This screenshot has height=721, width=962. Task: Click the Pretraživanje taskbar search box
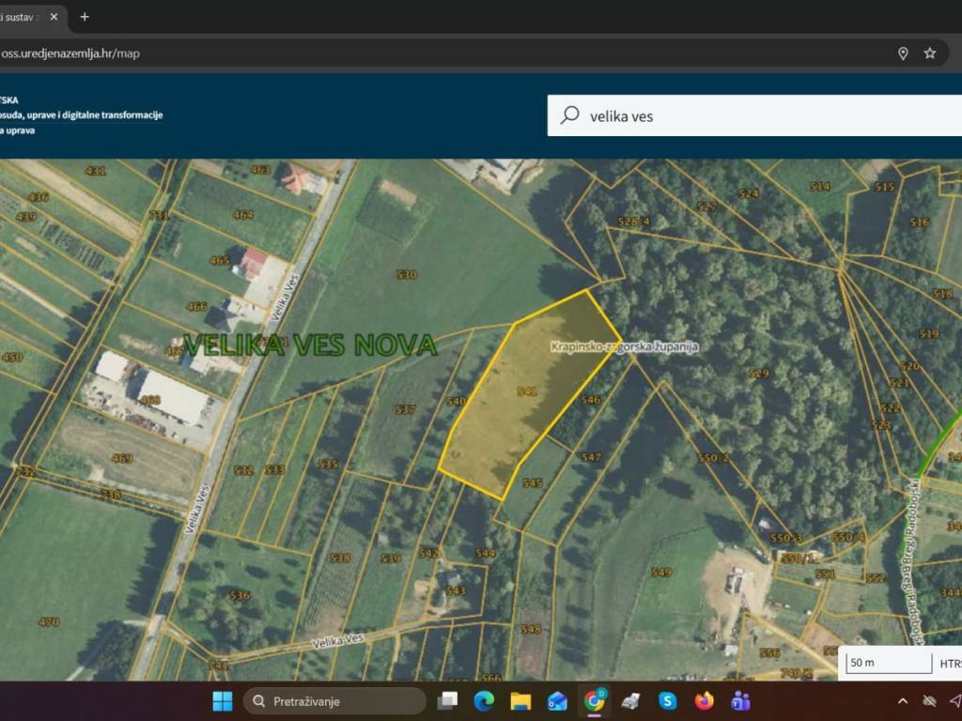click(334, 700)
